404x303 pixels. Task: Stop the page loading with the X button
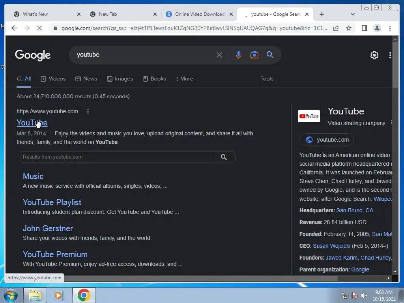pos(39,28)
